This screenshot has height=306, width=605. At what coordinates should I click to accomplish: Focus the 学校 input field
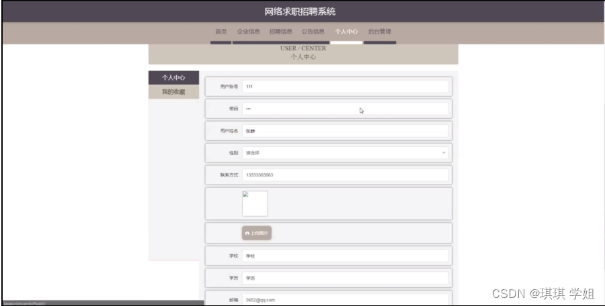[x=346, y=256]
